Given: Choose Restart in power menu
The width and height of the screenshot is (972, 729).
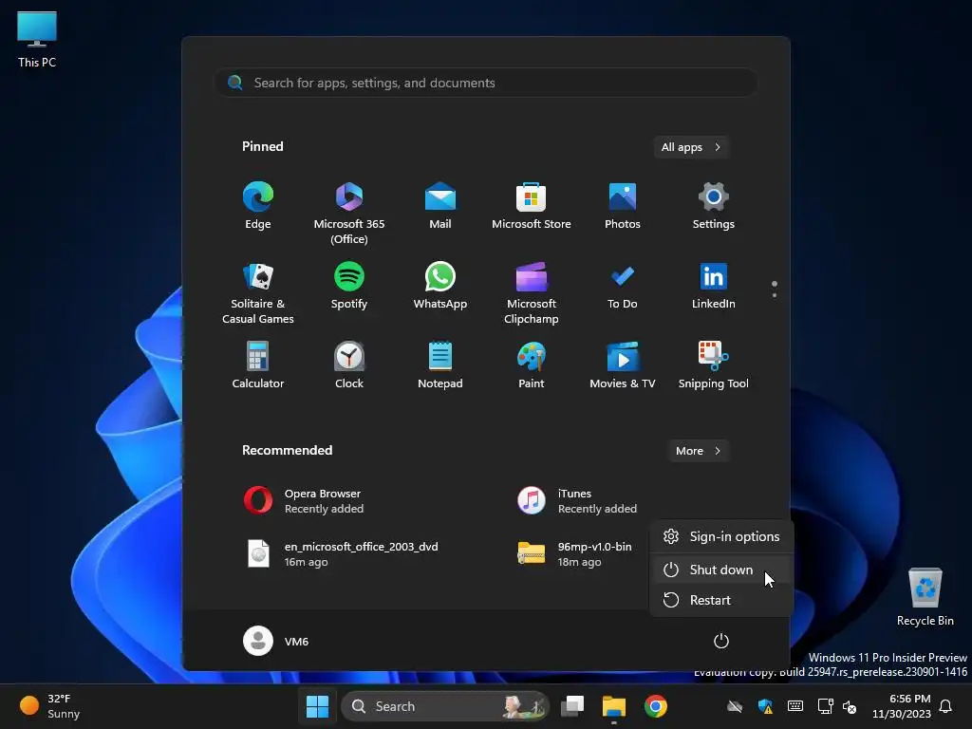Looking at the screenshot, I should click(x=721, y=600).
